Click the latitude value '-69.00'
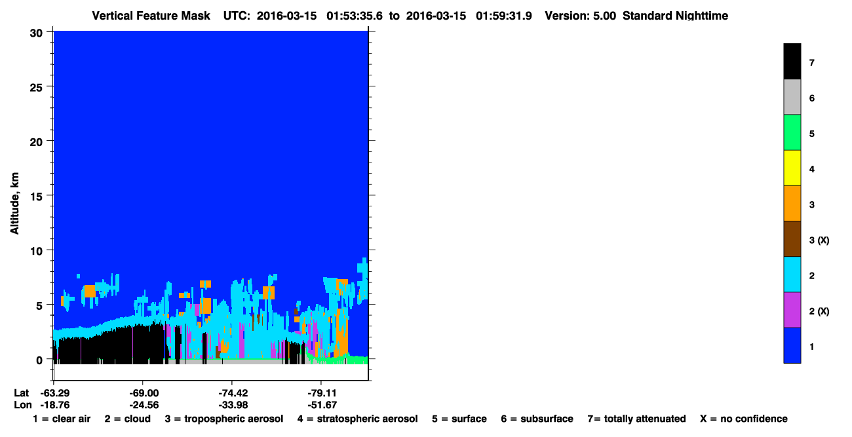This screenshot has height=437, width=852. pos(144,393)
